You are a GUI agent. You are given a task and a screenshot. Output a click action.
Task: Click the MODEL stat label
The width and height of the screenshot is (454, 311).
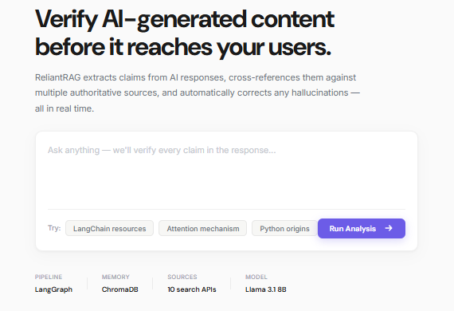tap(256, 277)
